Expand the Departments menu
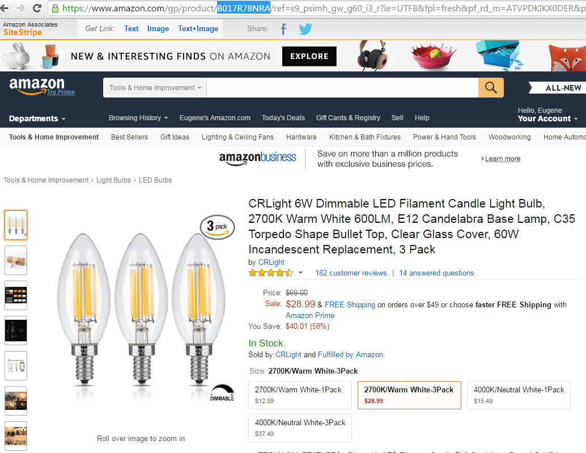586x453 pixels. pos(37,118)
